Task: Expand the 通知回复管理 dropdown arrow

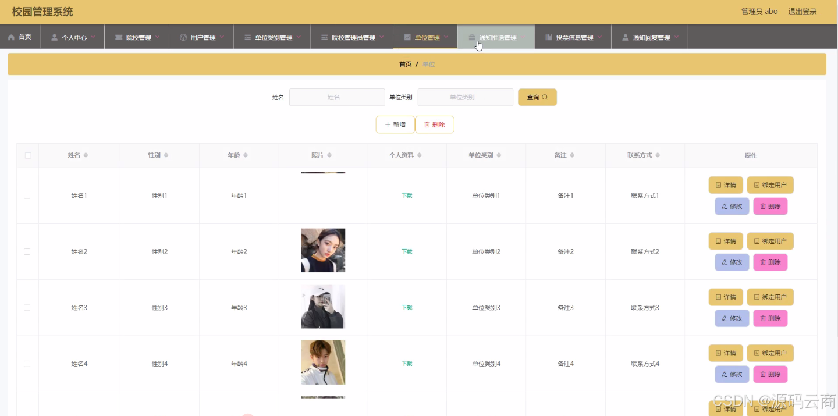Action: (676, 37)
